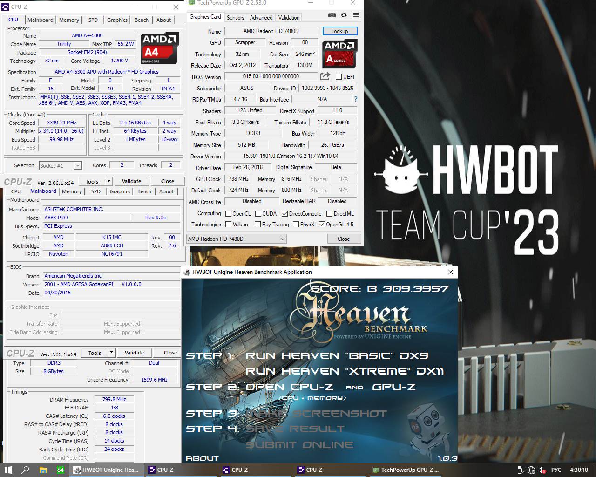
Task: Switch to the TechPowerUp GPU-Z taskbar button
Action: 405,470
